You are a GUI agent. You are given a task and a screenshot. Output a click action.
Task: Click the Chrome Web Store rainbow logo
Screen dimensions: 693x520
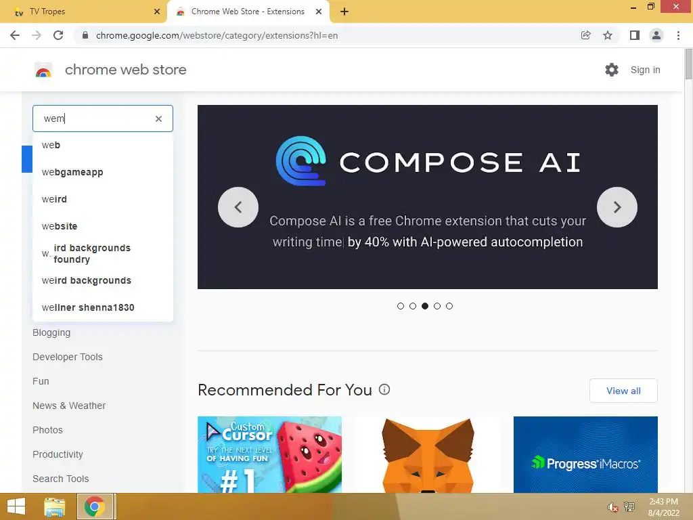(x=43, y=70)
